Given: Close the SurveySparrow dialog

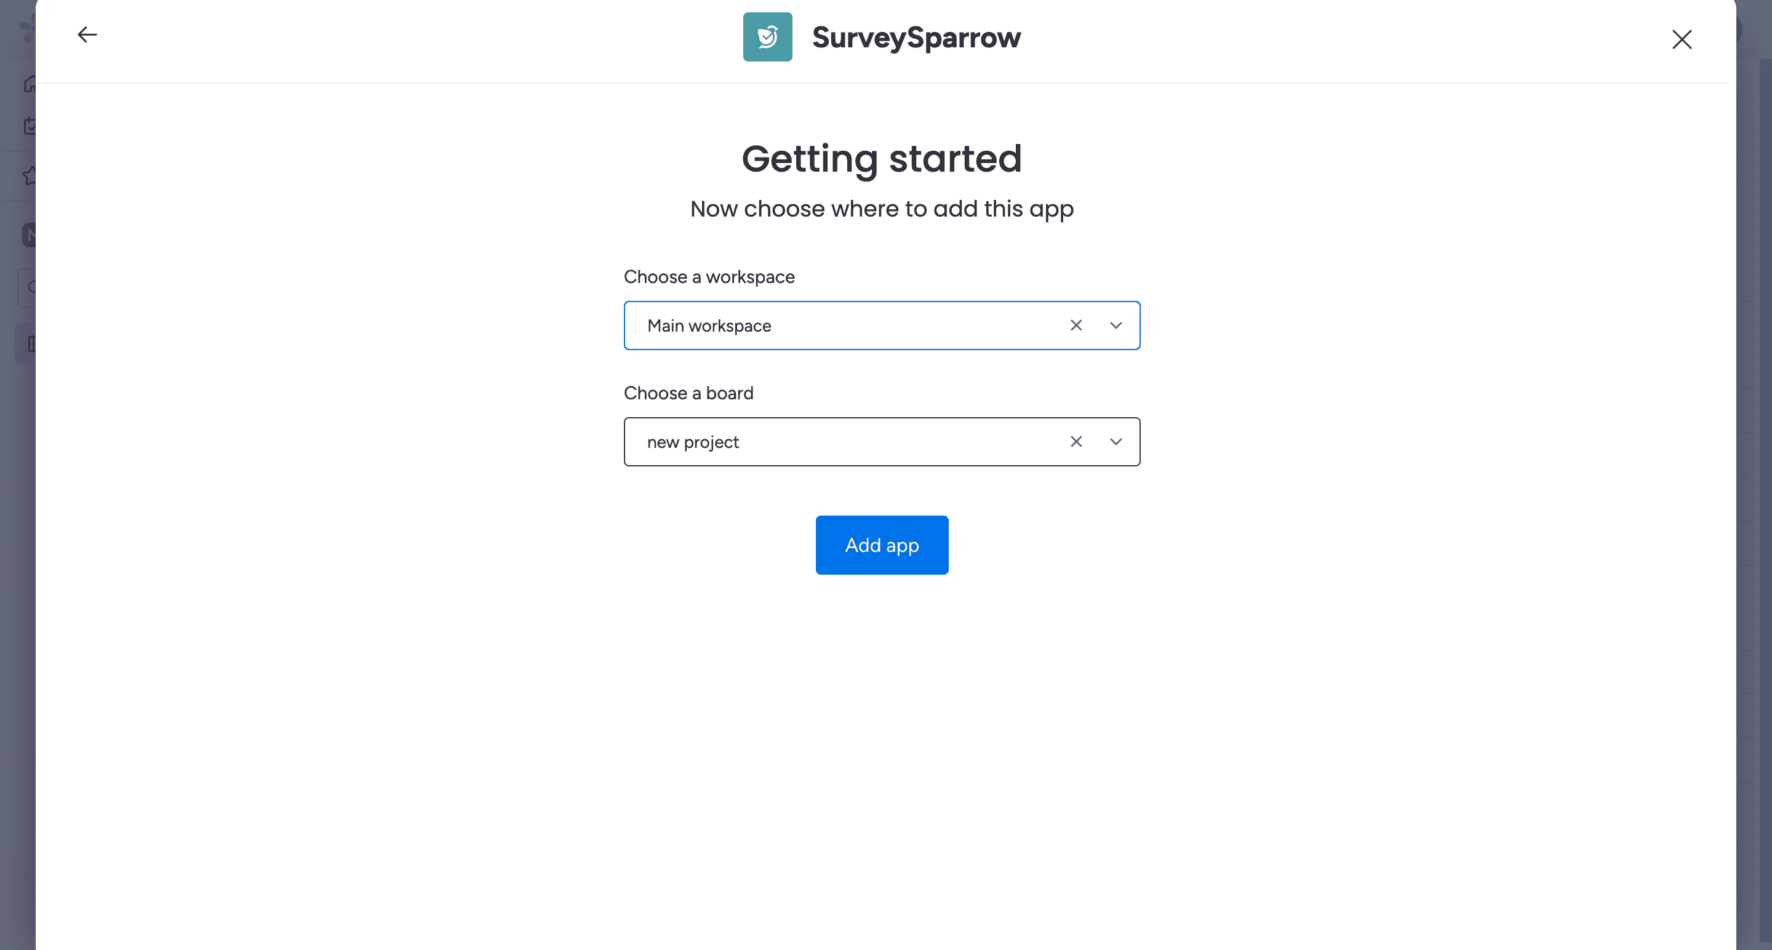Looking at the screenshot, I should (1681, 39).
